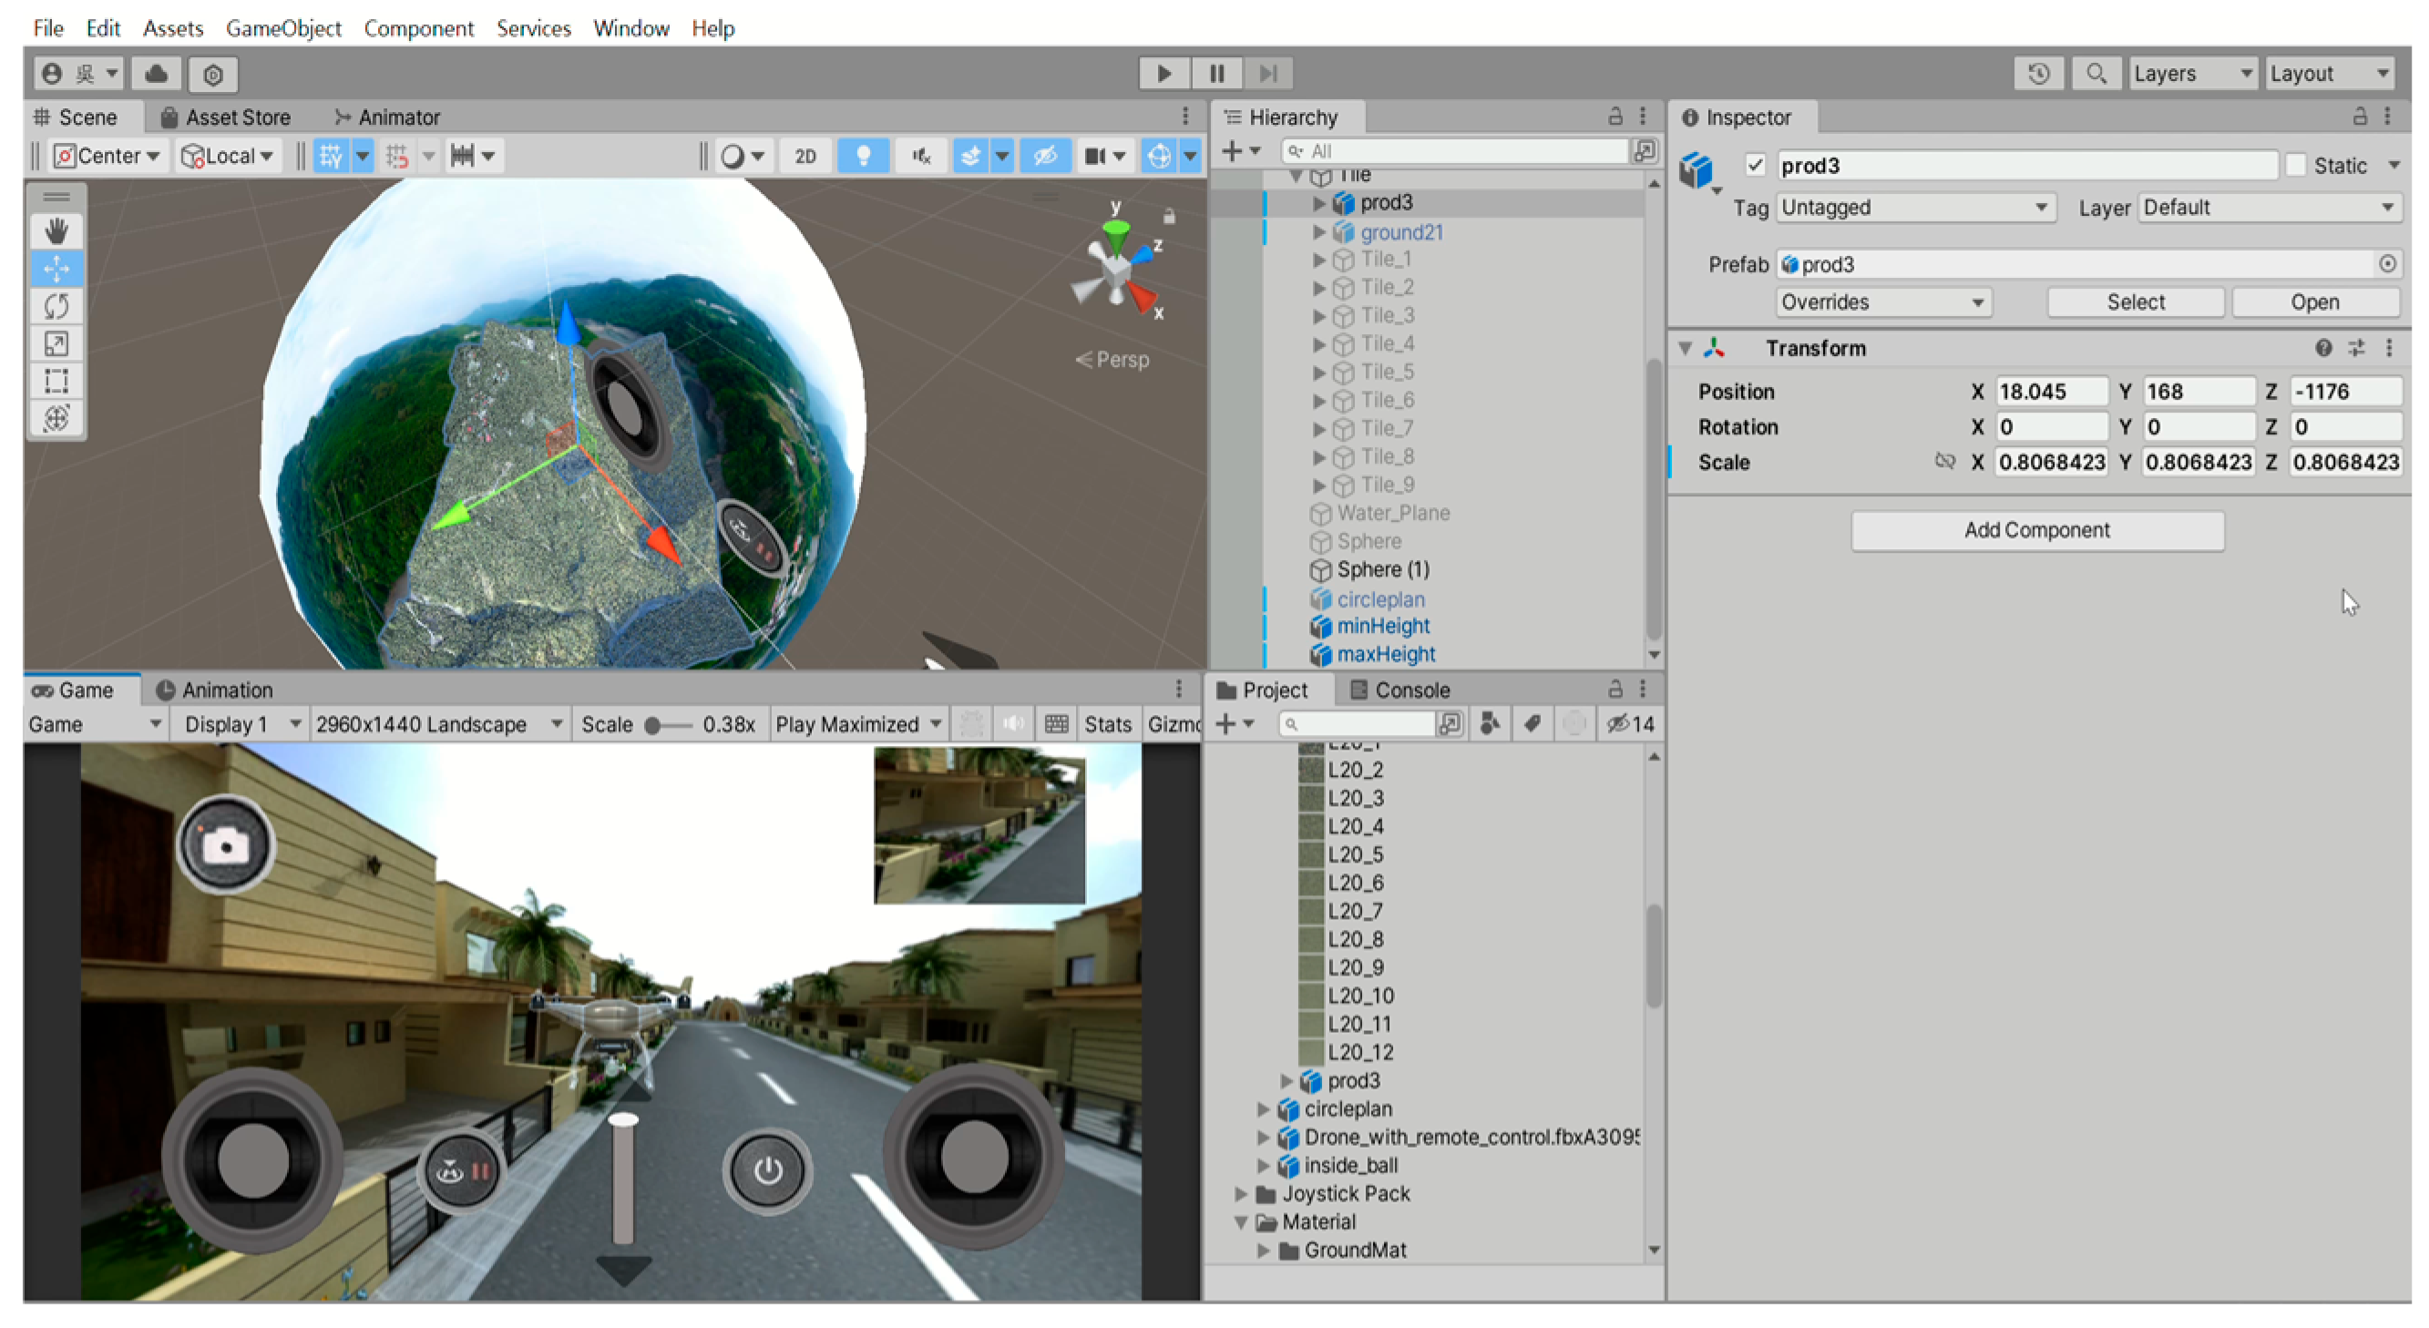Click the Position X value field
Viewport: 2429px width, 1328px height.
pos(2050,391)
